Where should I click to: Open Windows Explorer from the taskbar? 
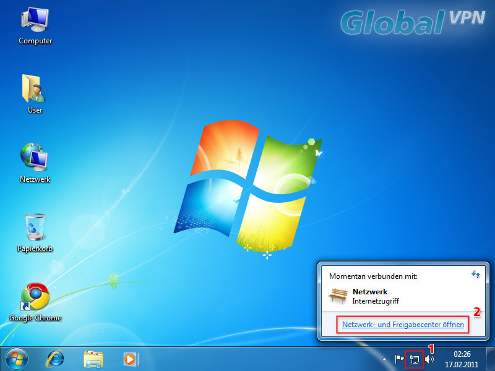pos(93,359)
